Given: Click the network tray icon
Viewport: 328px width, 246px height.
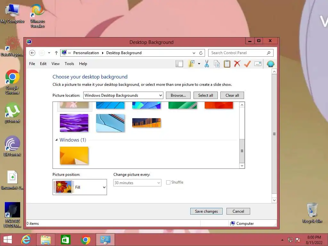Looking at the screenshot, I should click(290, 240).
